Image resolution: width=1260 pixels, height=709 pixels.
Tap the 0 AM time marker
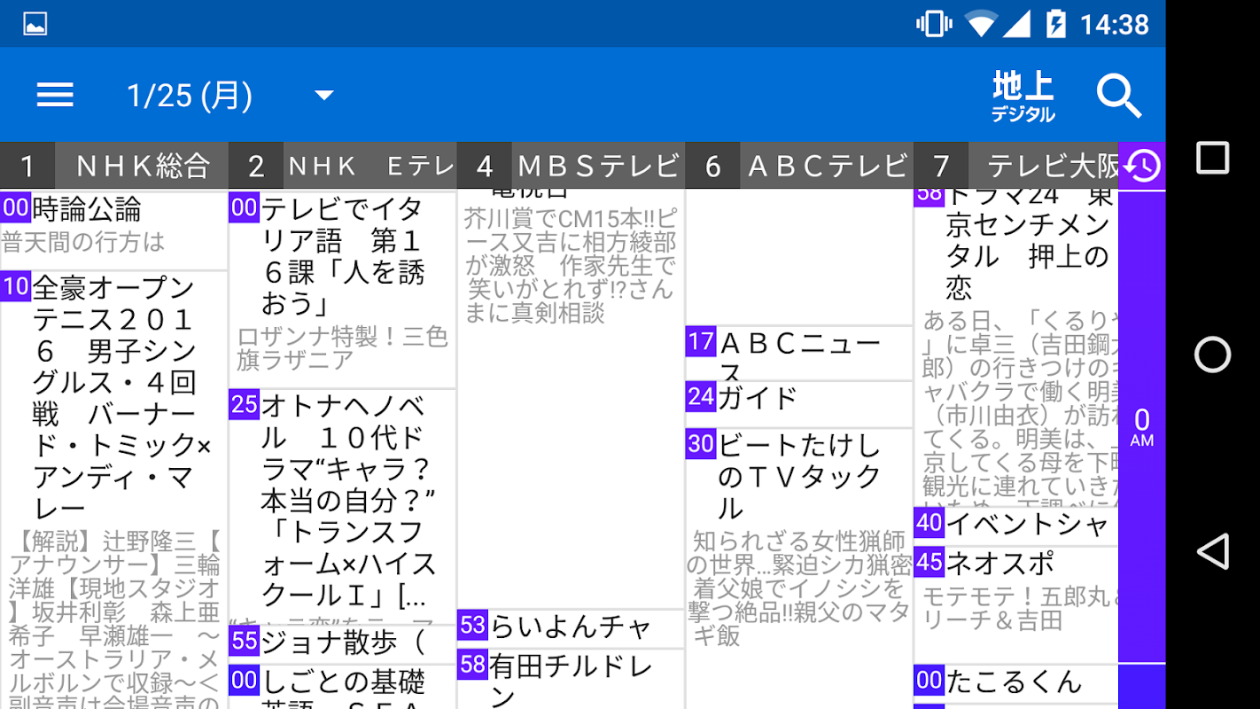1142,426
